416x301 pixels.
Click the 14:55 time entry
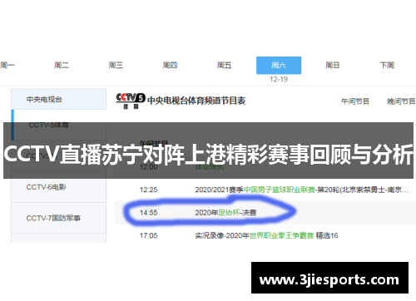point(148,213)
